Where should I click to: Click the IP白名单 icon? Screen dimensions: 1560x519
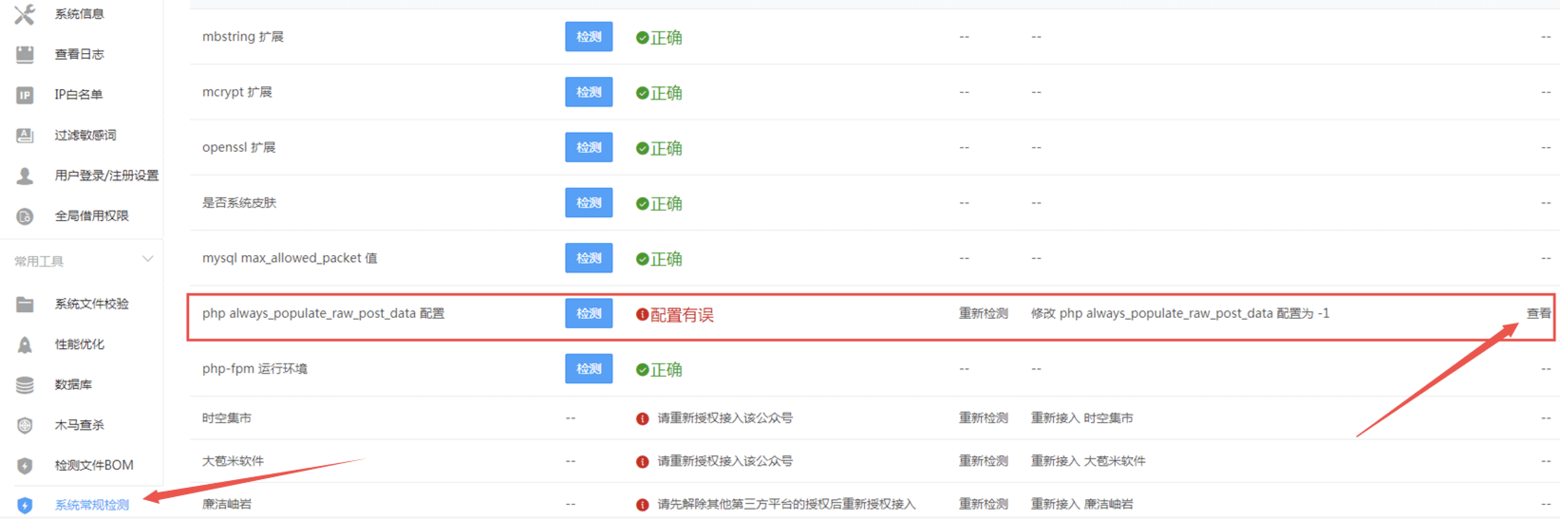[24, 95]
